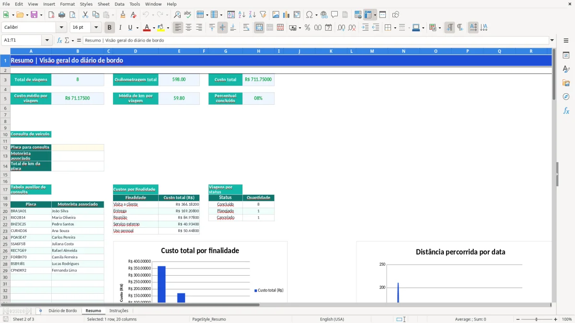This screenshot has height=323, width=575.
Task: Insert Hyperlink globe icon
Action: pos(324,15)
